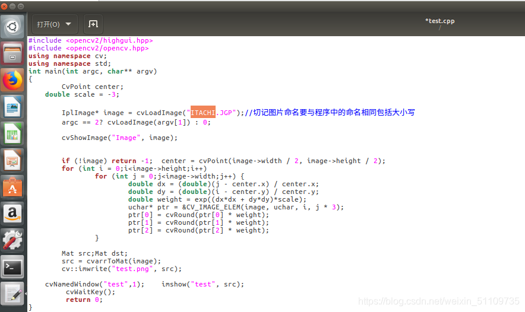
Task: Click the 'double weight = exp(...)' line
Action: (x=217, y=199)
